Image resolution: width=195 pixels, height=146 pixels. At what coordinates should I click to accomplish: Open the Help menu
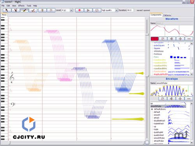[35, 6]
